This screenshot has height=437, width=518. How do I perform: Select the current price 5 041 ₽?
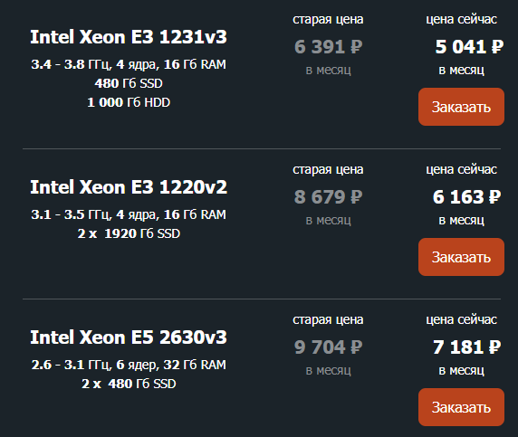click(469, 46)
